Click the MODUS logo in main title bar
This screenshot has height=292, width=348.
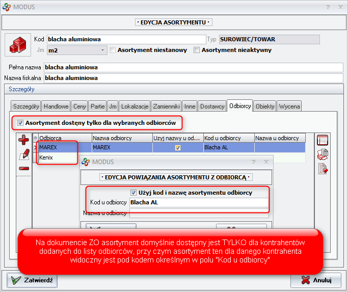coord(7,7)
